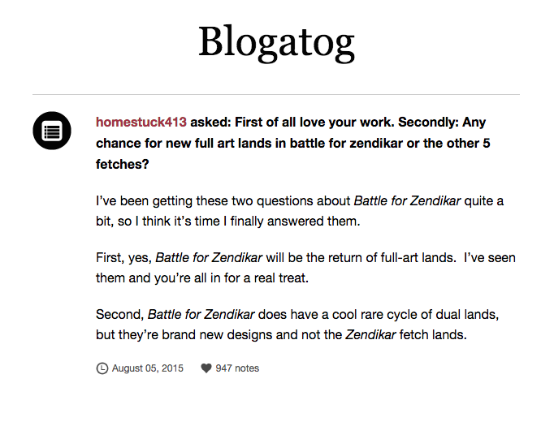Click italic "Battle for Zendikar" before "quite a"

tap(407, 200)
